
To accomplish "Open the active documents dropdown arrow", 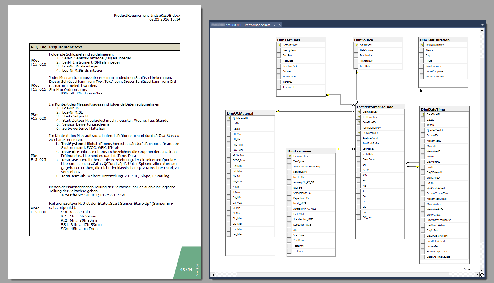I will point(482,25).
